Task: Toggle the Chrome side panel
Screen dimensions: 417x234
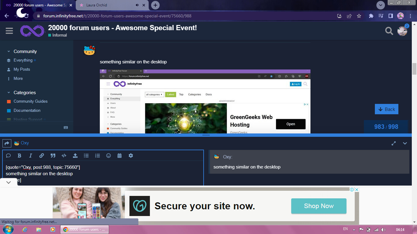Action: click(x=390, y=16)
